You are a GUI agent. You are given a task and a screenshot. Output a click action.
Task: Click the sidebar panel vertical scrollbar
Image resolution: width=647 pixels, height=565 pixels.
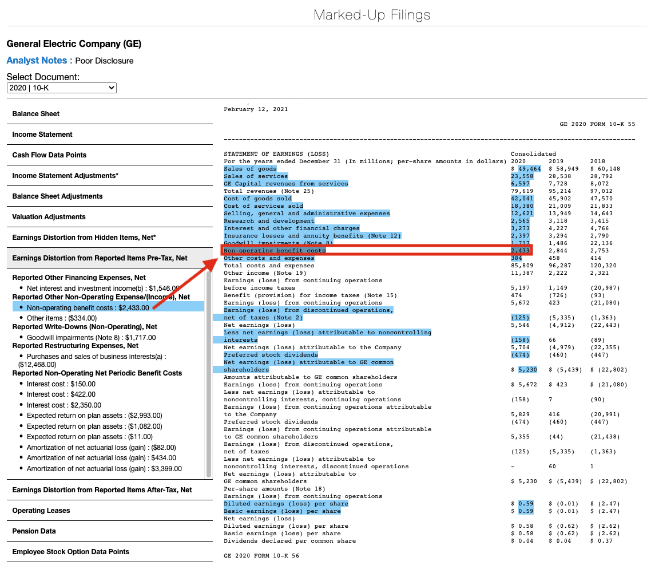pyautogui.click(x=209, y=374)
